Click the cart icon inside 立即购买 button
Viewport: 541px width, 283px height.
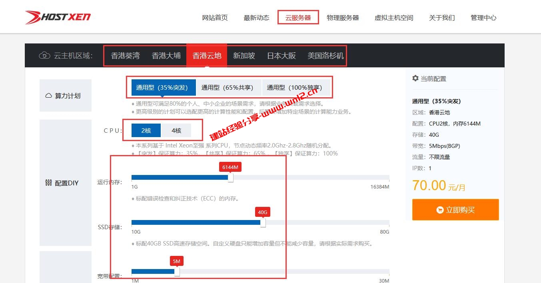coord(440,210)
